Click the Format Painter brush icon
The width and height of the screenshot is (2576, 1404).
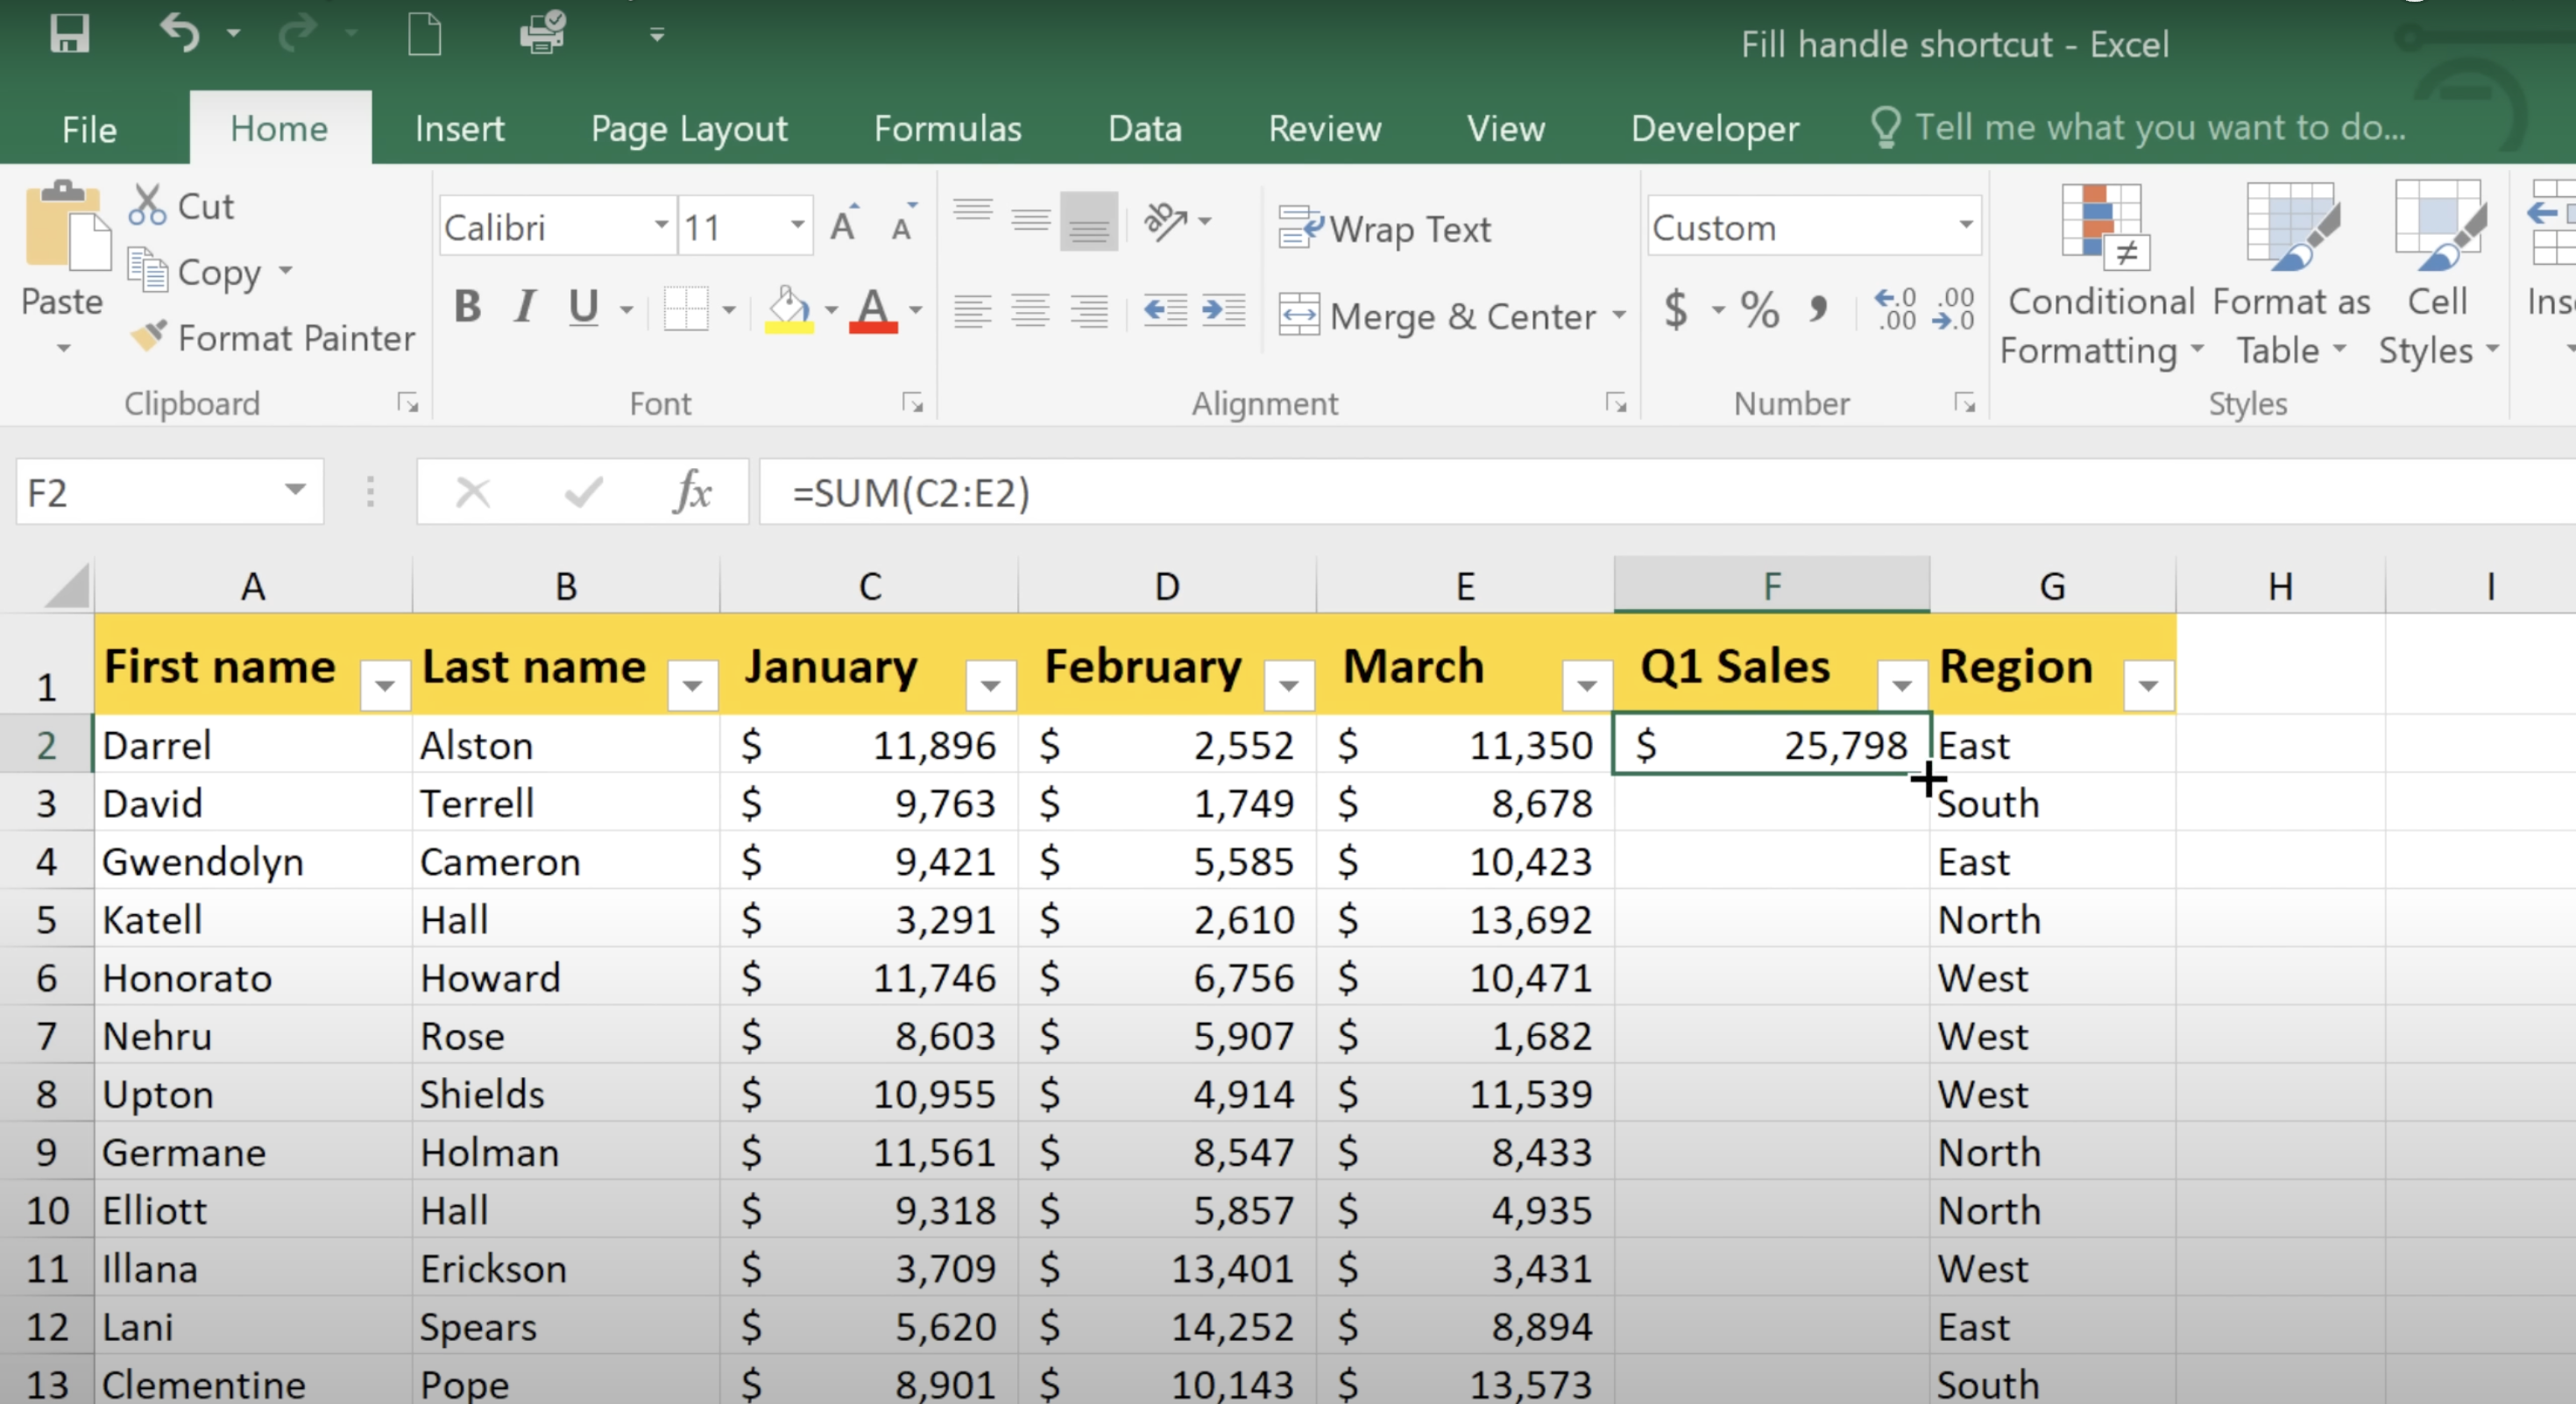[x=148, y=337]
